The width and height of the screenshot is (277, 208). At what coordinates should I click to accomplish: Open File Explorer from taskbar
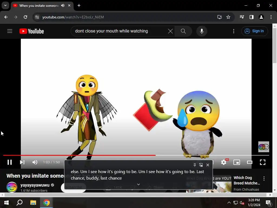coord(33,203)
